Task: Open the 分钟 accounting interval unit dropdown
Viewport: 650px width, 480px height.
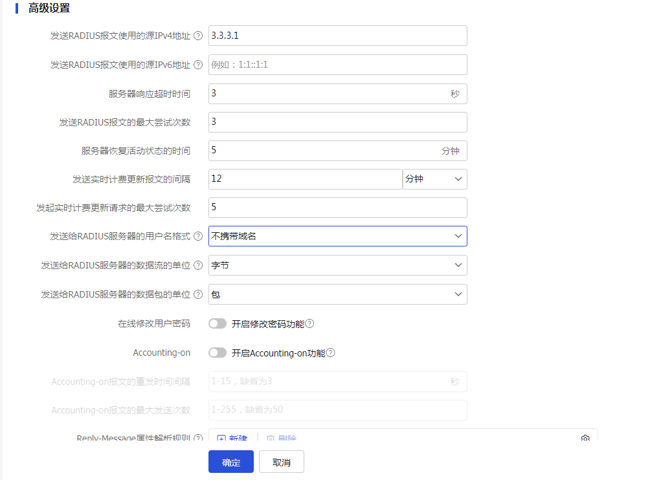Action: 434,179
